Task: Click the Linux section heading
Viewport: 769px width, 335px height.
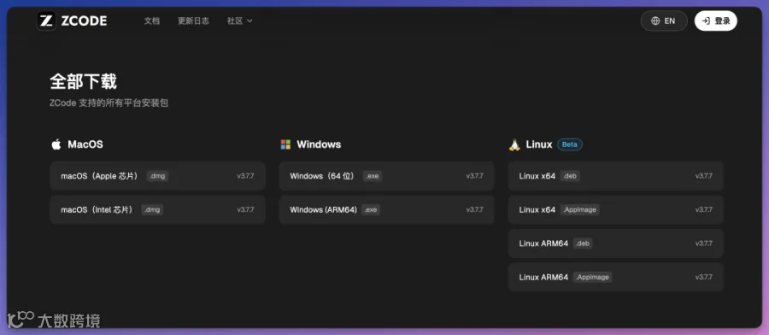Action: [x=539, y=144]
